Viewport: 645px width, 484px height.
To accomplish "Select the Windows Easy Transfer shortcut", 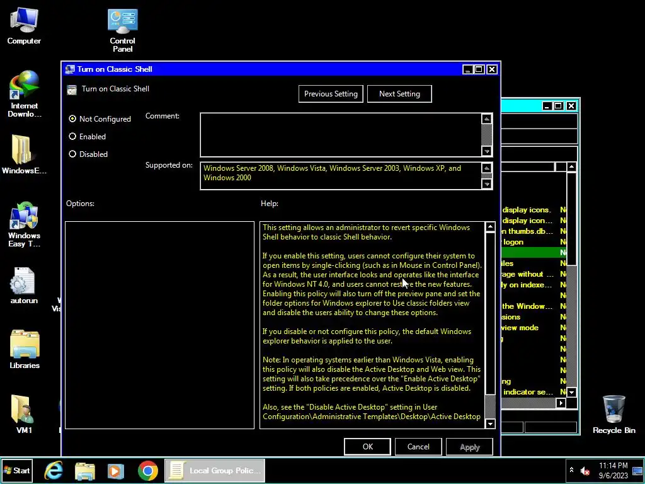I will [x=25, y=224].
